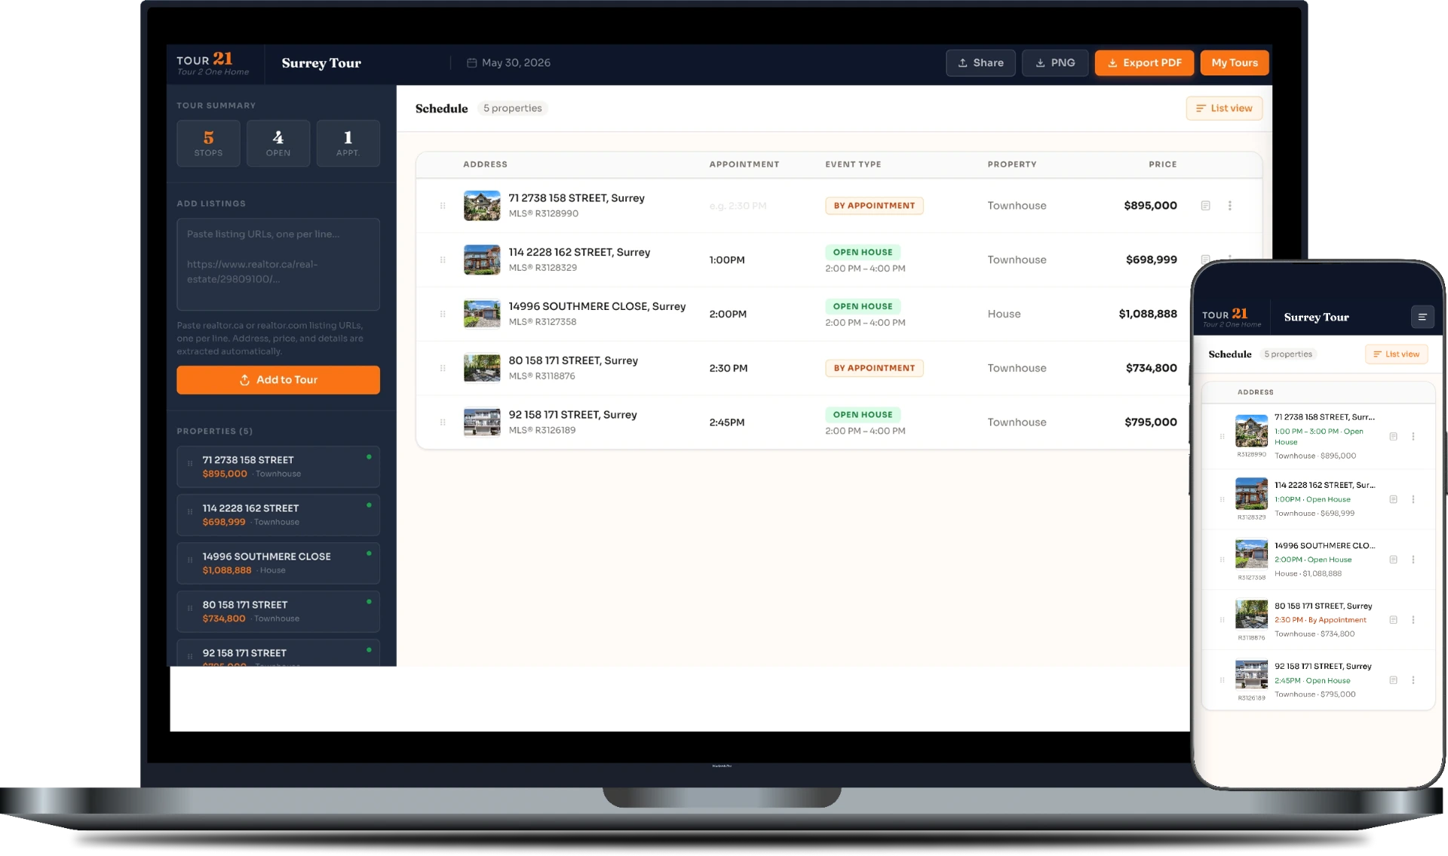Grab the drag handle for 14996 Southmere Close row

pyautogui.click(x=443, y=314)
